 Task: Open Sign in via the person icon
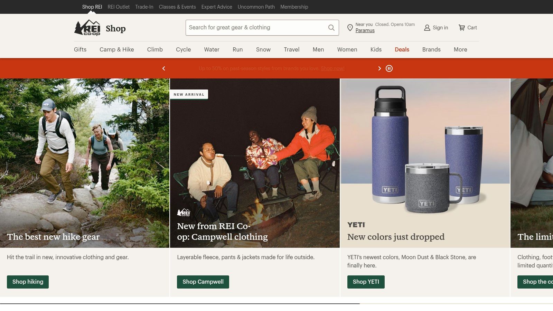(427, 28)
